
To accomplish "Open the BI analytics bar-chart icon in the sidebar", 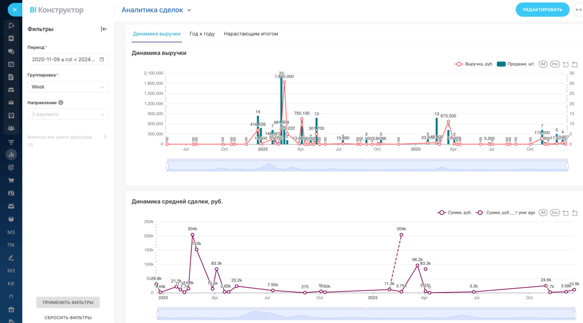I will point(11,154).
